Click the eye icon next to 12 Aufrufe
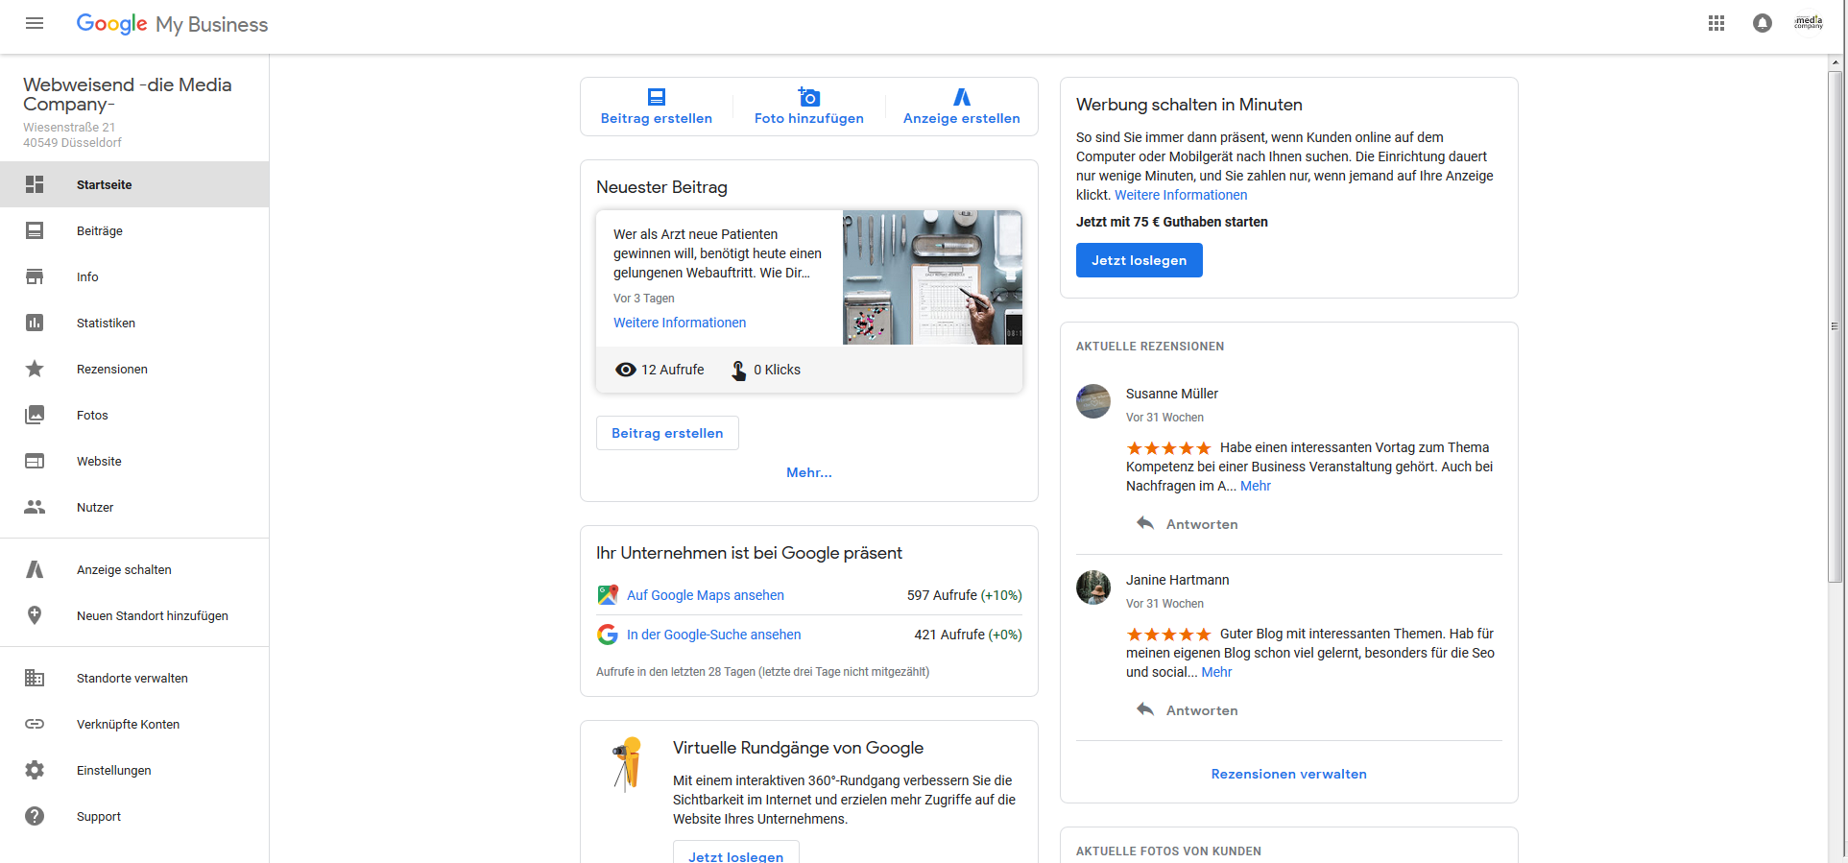1848x863 pixels. tap(626, 370)
